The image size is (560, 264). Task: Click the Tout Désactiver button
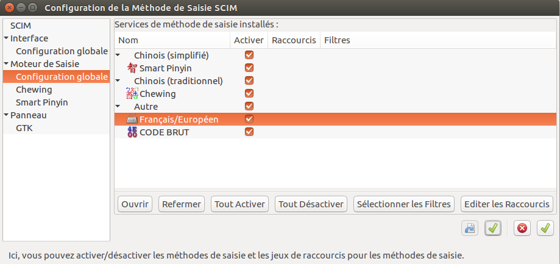coord(311,204)
